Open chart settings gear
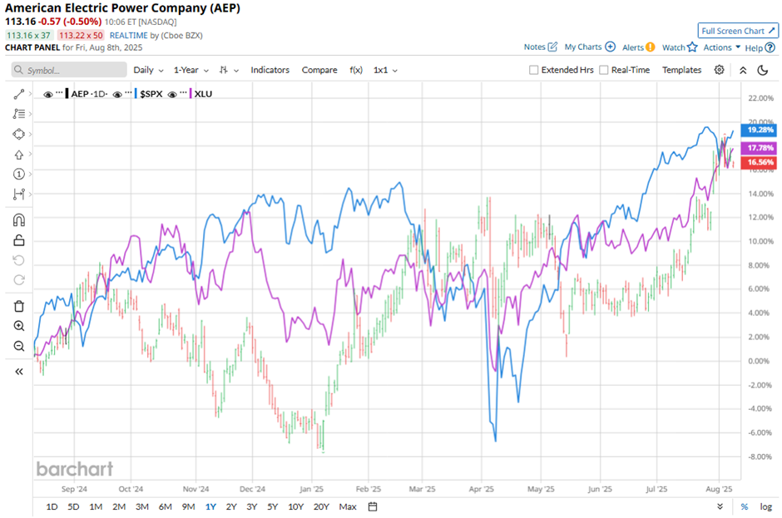Viewport: 782px width, 518px height. tap(719, 70)
